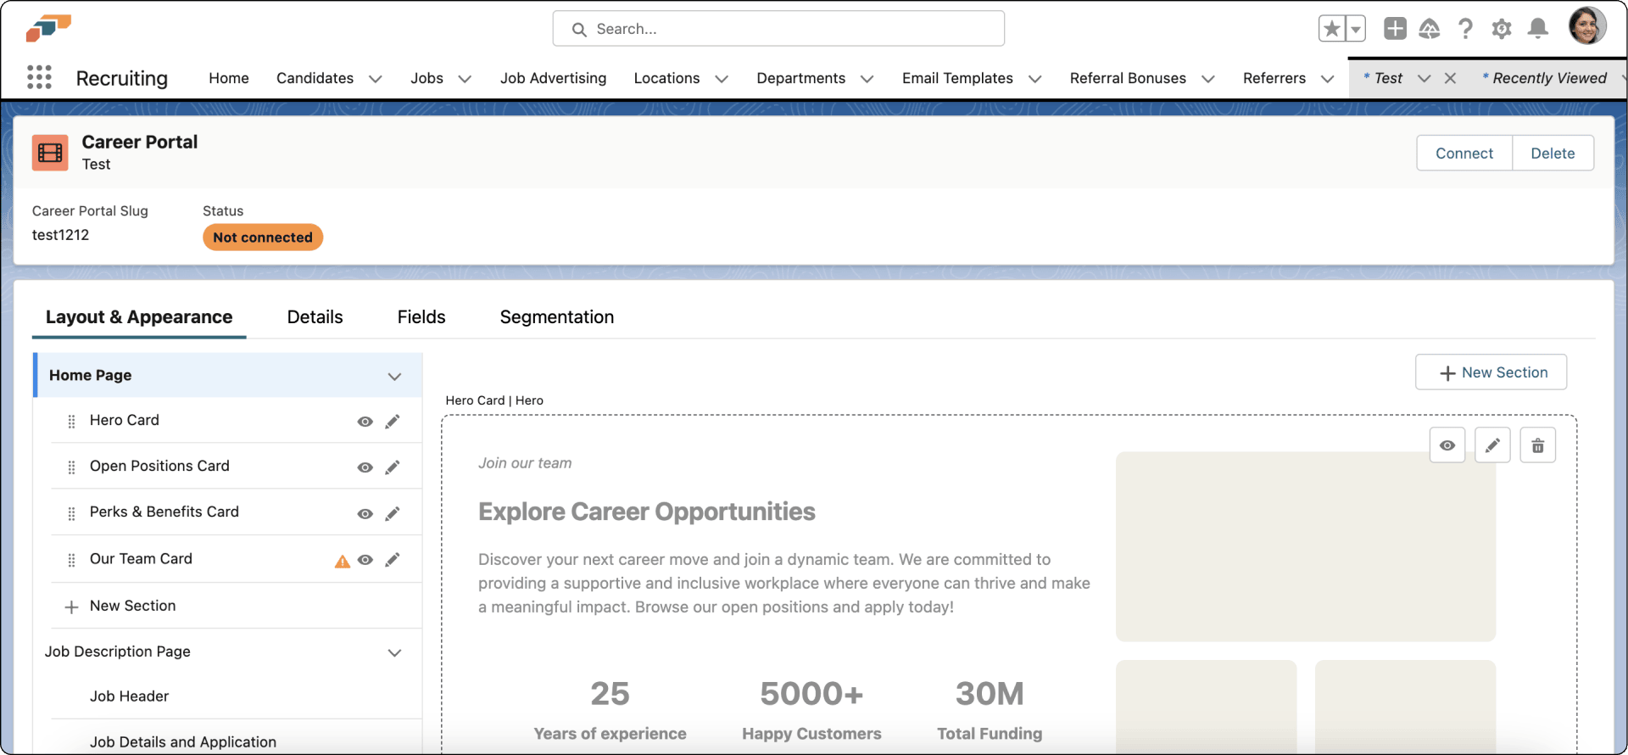
Task: Edit the Our Team Card pencil icon
Action: (x=393, y=560)
